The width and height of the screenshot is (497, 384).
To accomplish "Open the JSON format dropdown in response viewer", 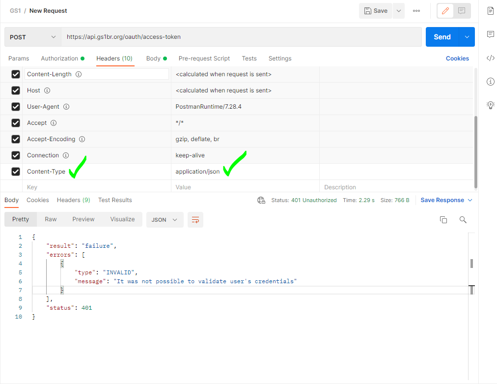I will pos(165,220).
